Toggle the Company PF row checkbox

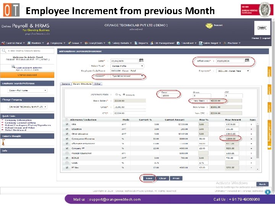coord(67,148)
